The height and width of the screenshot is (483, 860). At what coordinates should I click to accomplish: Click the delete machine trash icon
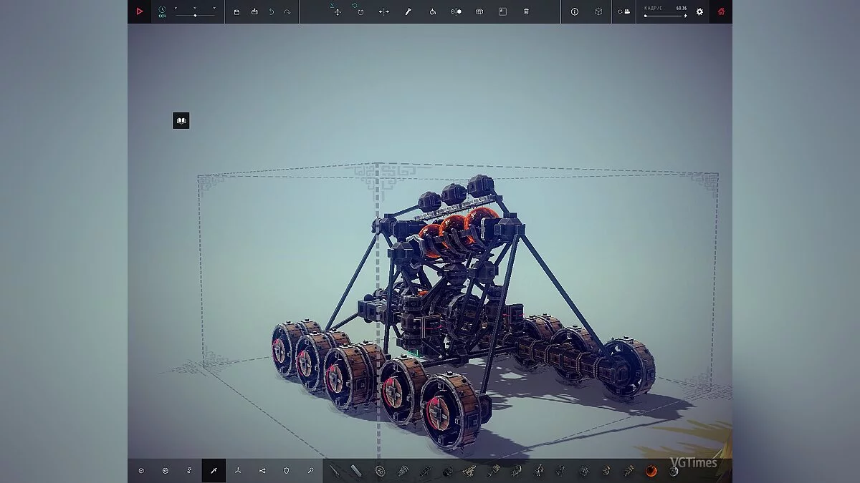click(x=525, y=11)
